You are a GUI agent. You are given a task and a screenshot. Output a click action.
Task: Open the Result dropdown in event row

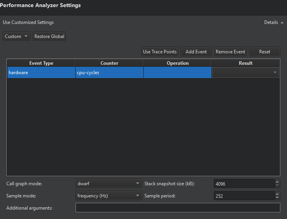[x=245, y=73]
